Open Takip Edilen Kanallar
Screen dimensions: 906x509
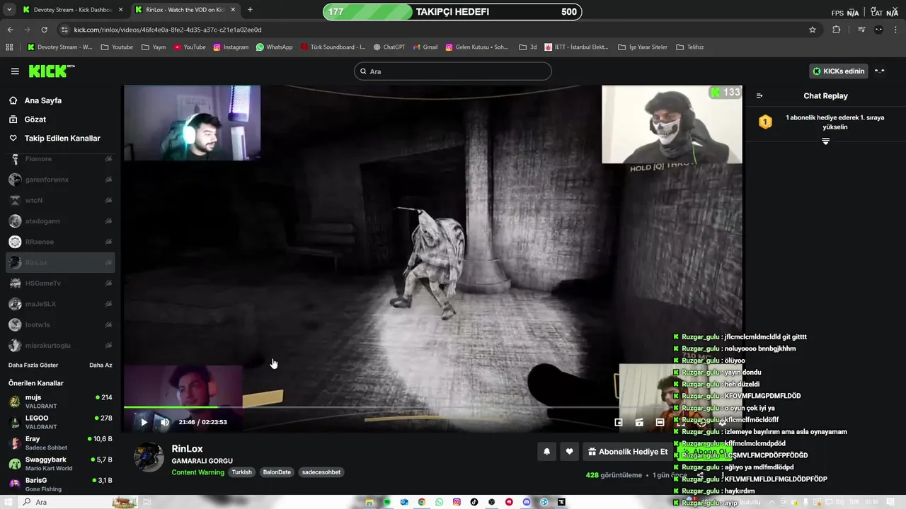tap(61, 139)
